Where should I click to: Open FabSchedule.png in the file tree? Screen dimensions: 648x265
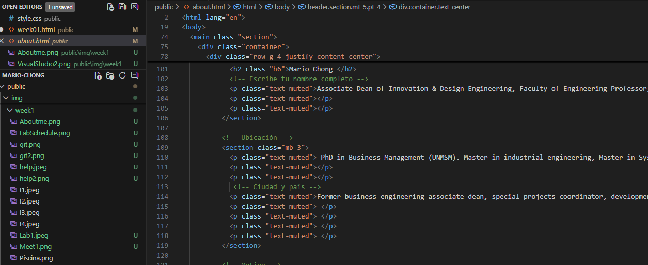44,133
